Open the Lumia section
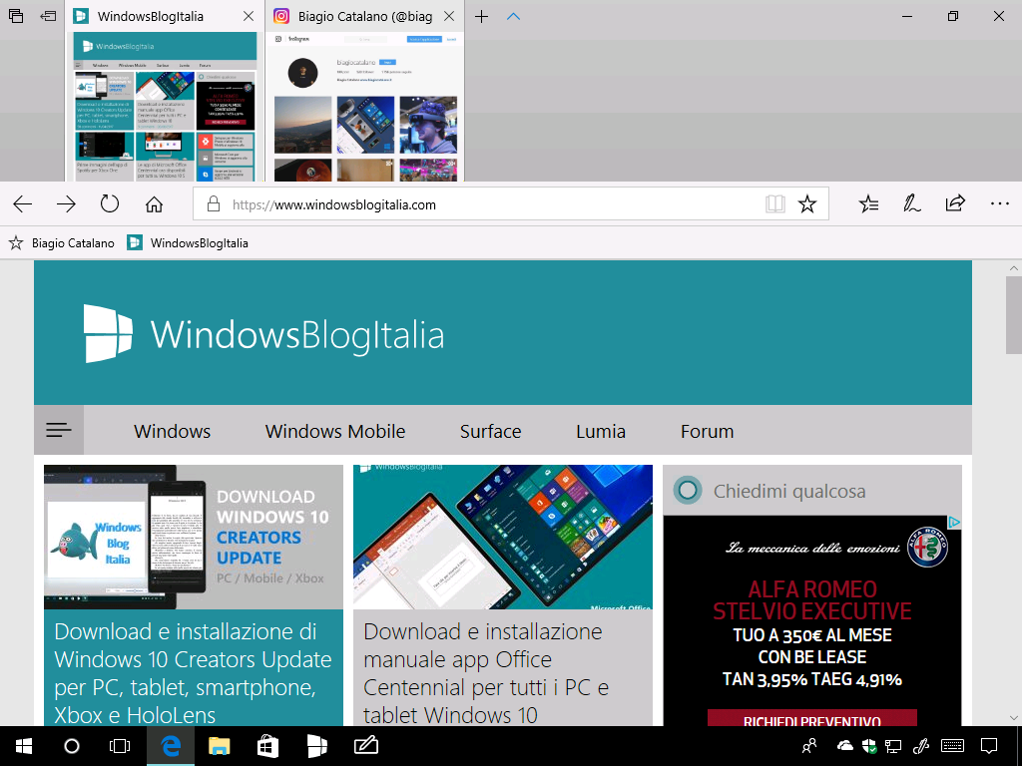Viewport: 1022px width, 766px height. [600, 431]
